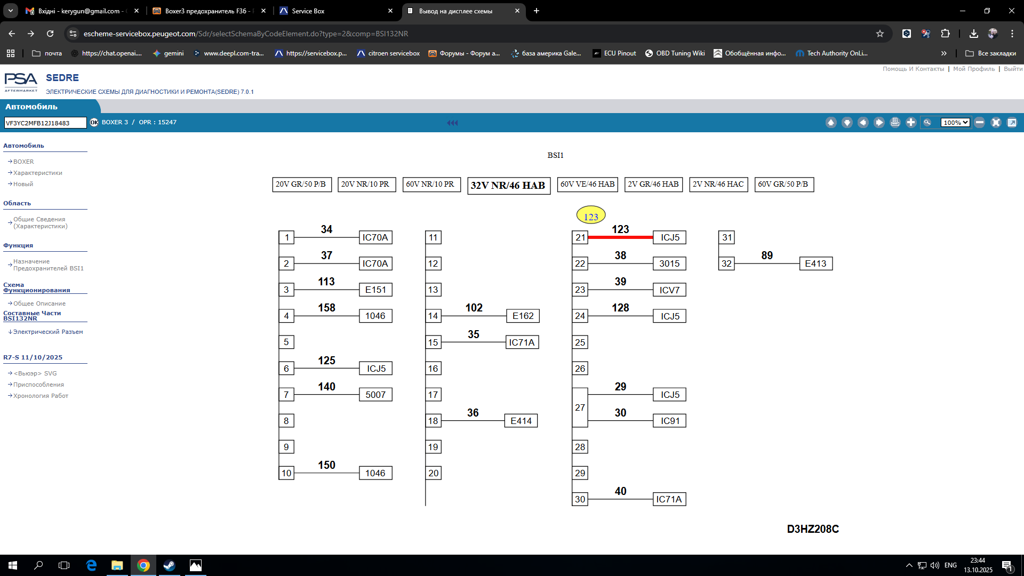Collapse side panel with triple arrows

pyautogui.click(x=452, y=123)
